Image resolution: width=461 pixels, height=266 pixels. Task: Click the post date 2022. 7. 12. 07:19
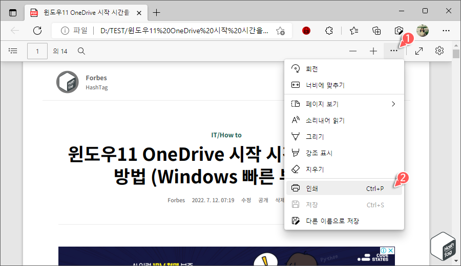pyautogui.click(x=213, y=200)
